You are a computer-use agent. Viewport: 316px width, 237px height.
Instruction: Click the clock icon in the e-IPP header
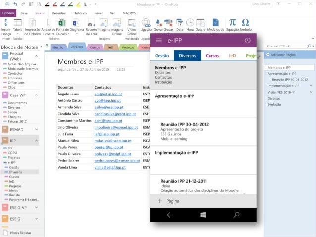[248, 40]
